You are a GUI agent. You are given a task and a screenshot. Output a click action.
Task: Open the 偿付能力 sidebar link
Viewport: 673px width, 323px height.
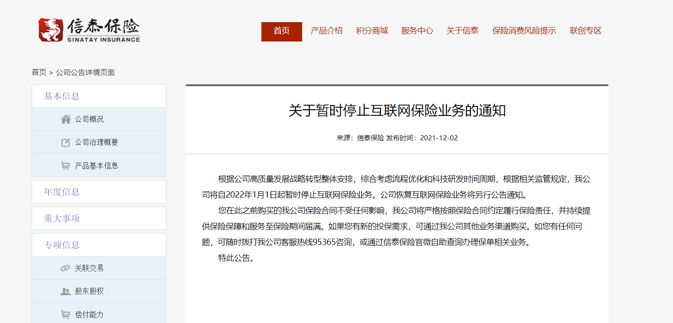click(89, 314)
